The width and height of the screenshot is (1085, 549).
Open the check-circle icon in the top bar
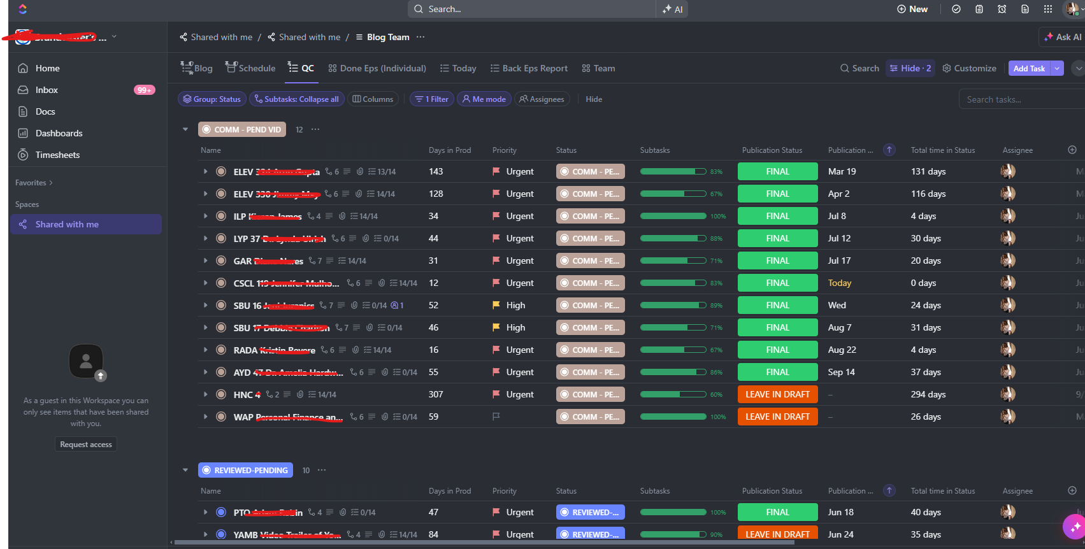pyautogui.click(x=956, y=9)
